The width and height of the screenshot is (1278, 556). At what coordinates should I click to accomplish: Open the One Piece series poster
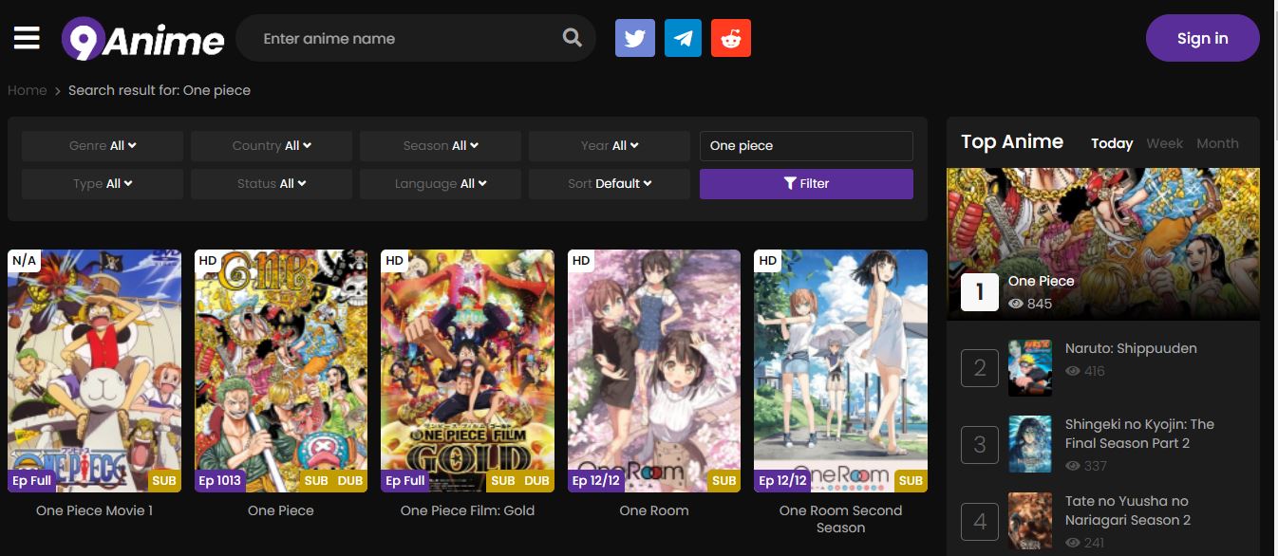(x=281, y=371)
